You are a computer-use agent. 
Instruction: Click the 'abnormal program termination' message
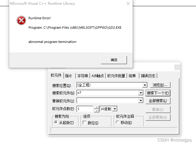click(x=52, y=42)
